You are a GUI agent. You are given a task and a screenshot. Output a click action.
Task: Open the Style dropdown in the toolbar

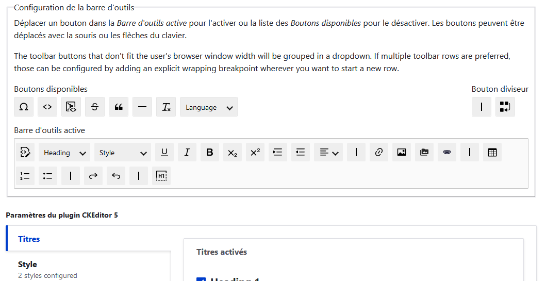pos(123,152)
